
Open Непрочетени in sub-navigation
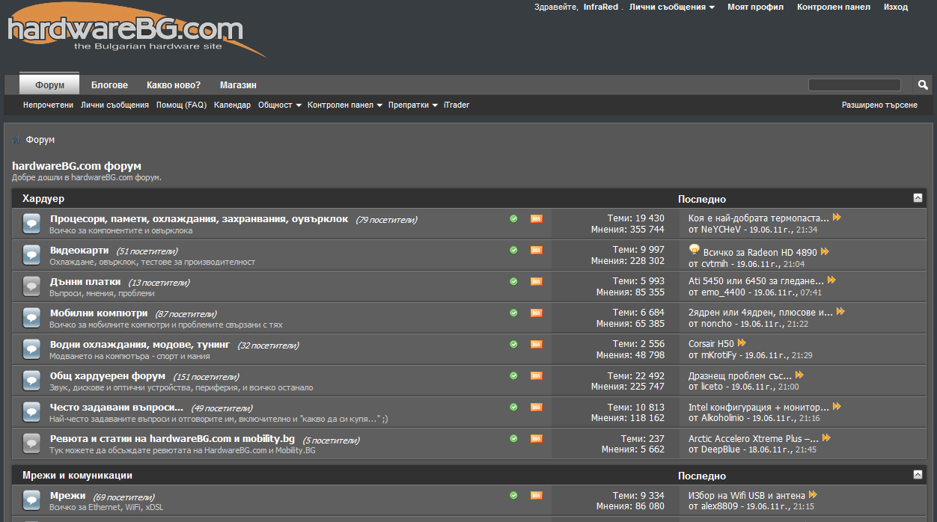pyautogui.click(x=49, y=105)
